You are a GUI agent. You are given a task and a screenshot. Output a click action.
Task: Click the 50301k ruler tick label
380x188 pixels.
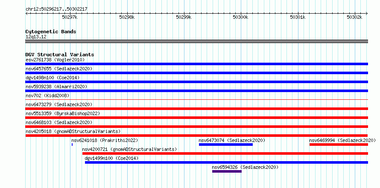tap(298, 17)
